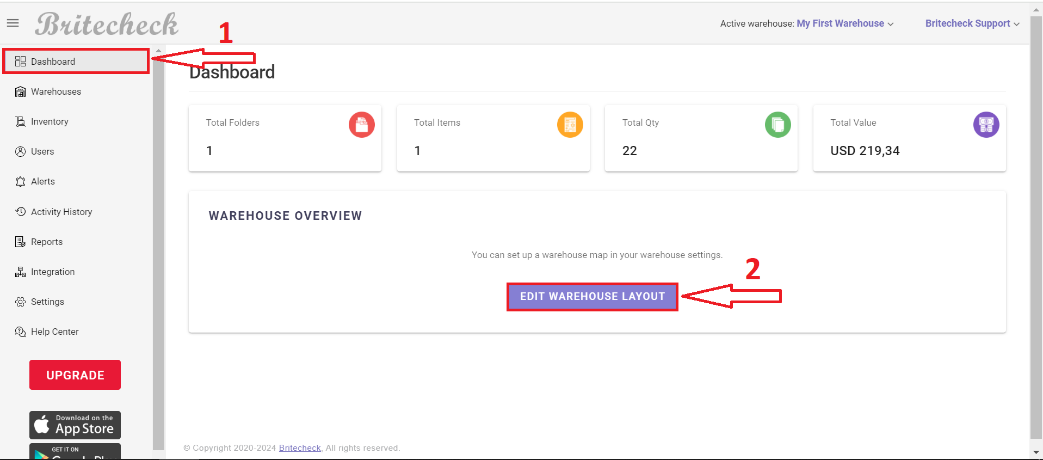This screenshot has height=460, width=1043.
Task: Click the Activity History clock icon
Action: pyautogui.click(x=20, y=212)
